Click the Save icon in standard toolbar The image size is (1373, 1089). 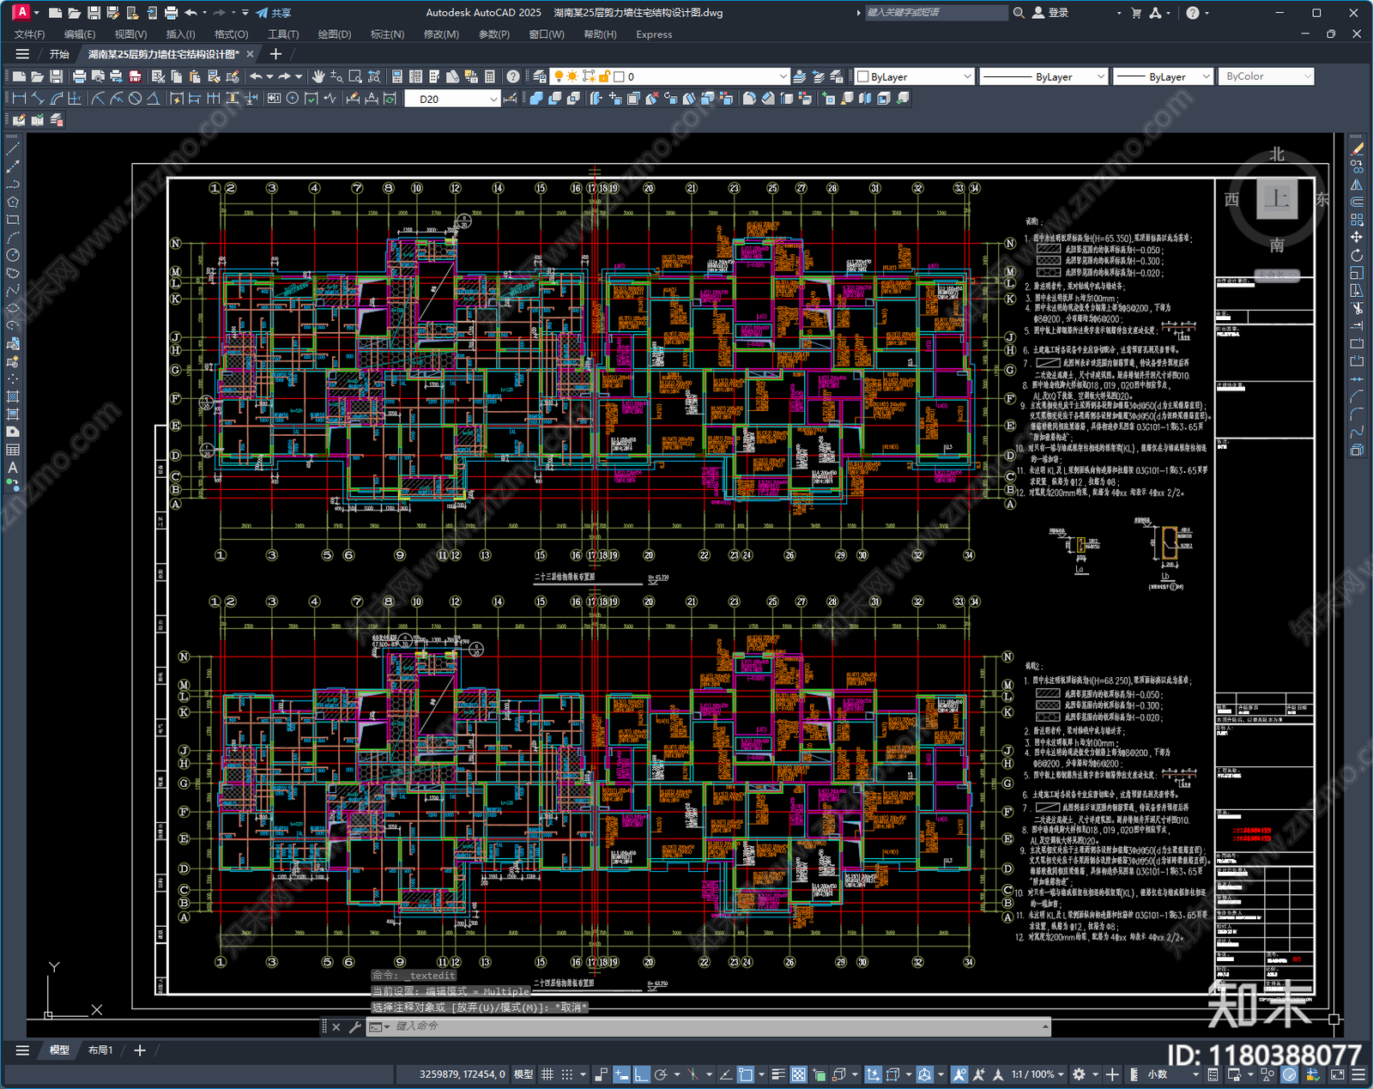click(56, 76)
